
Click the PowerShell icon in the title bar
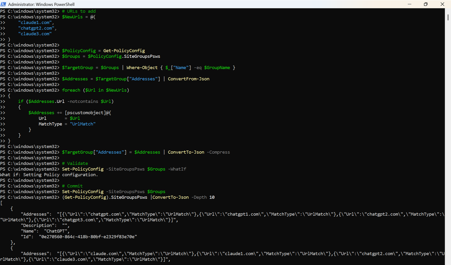coord(3,4)
